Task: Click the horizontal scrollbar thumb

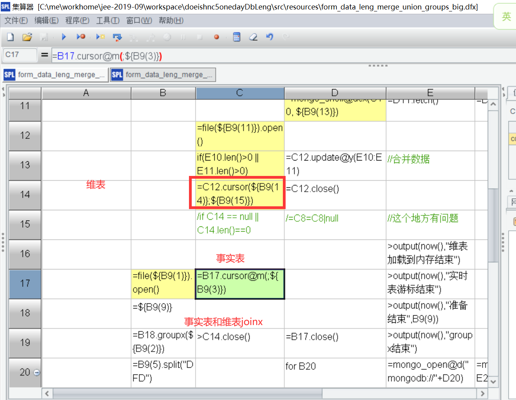Action: coord(188,393)
